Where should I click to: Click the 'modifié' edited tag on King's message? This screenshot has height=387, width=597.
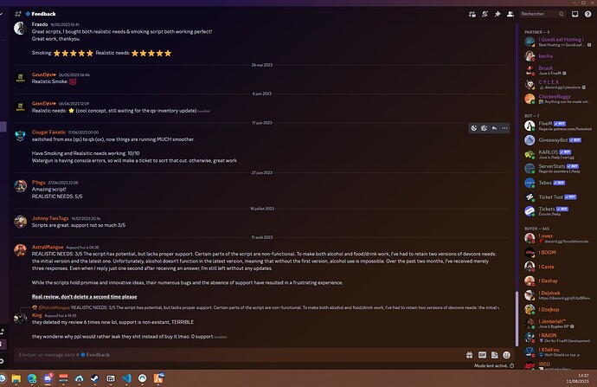tap(221, 337)
